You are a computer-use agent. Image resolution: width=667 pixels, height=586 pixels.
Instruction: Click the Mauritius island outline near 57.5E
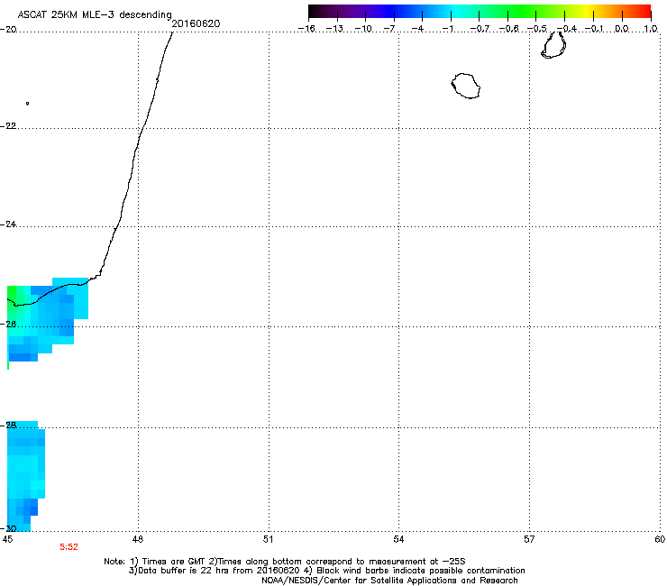pos(553,45)
